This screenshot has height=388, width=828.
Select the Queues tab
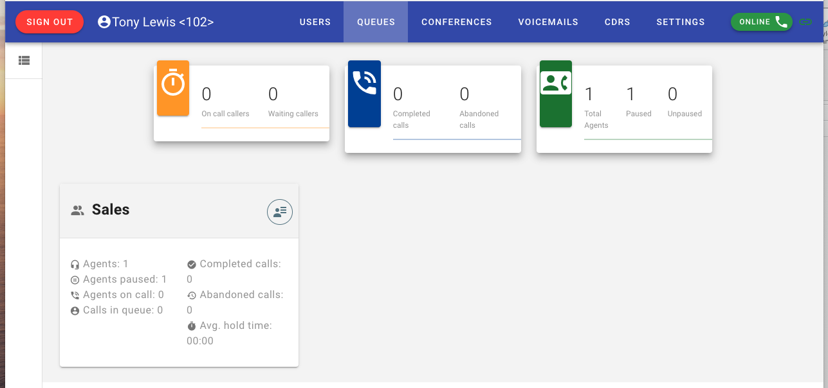tap(376, 22)
